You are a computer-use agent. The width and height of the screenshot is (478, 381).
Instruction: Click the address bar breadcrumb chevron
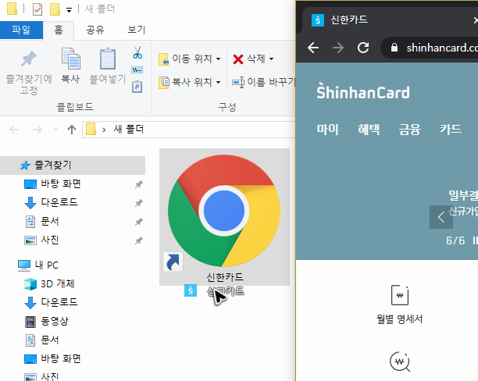point(104,130)
